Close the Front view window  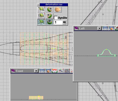pos(36,71)
